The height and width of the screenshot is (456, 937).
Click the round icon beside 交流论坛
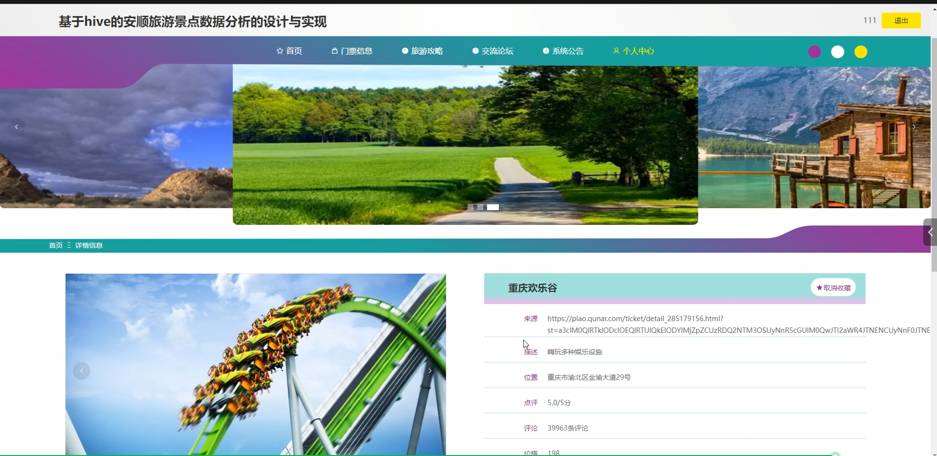click(475, 51)
